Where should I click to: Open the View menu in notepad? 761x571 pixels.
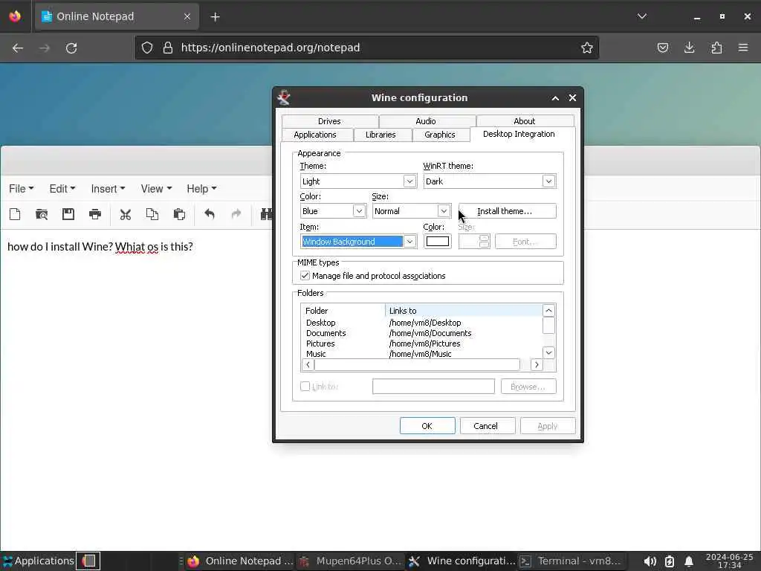click(156, 189)
